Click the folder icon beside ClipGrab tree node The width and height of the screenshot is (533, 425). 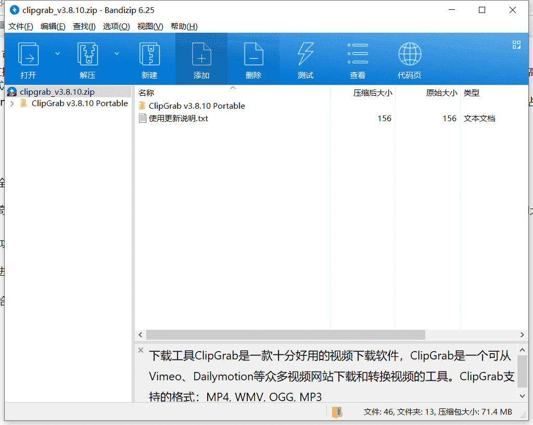pyautogui.click(x=23, y=104)
